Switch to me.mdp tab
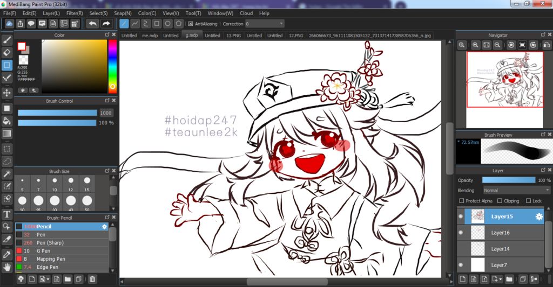 click(x=150, y=35)
